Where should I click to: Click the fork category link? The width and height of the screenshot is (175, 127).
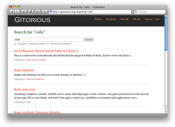coord(44,60)
